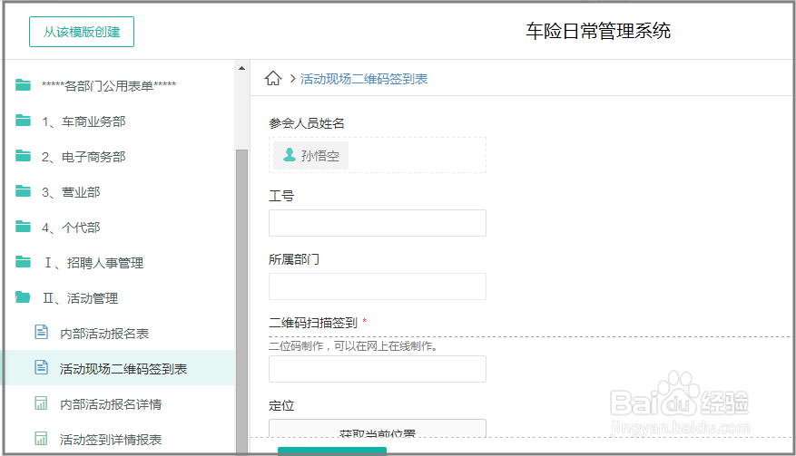
Task: Click the person icon beside 孙悟空
Action: [290, 155]
